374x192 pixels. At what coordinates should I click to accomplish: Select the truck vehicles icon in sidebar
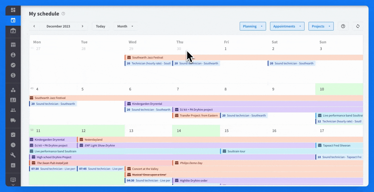coord(13,120)
